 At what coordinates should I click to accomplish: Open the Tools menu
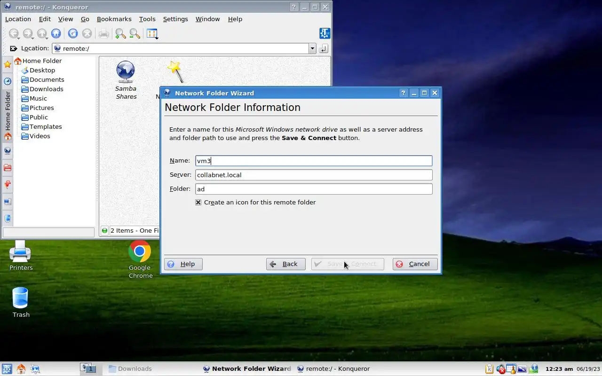pos(147,19)
